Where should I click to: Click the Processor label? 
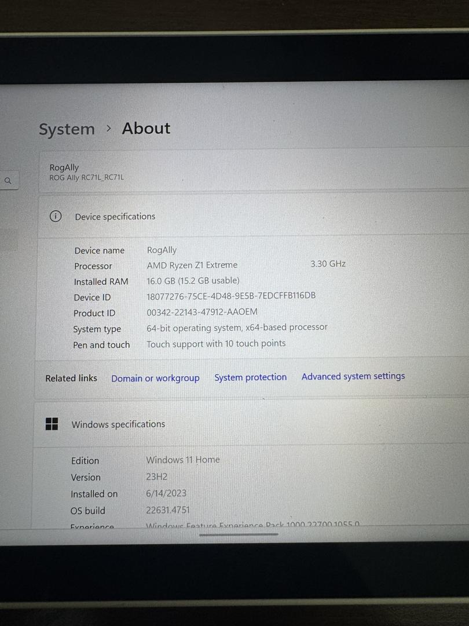click(93, 266)
